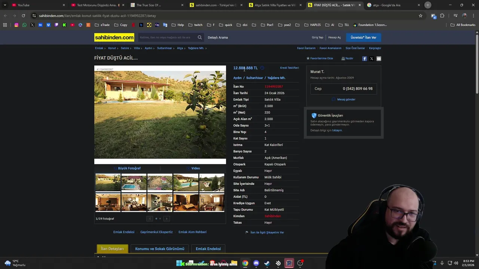Click the Yağdere Mh. breadcrumb link
Viewport: 479px width, 269px height.
pos(196,48)
